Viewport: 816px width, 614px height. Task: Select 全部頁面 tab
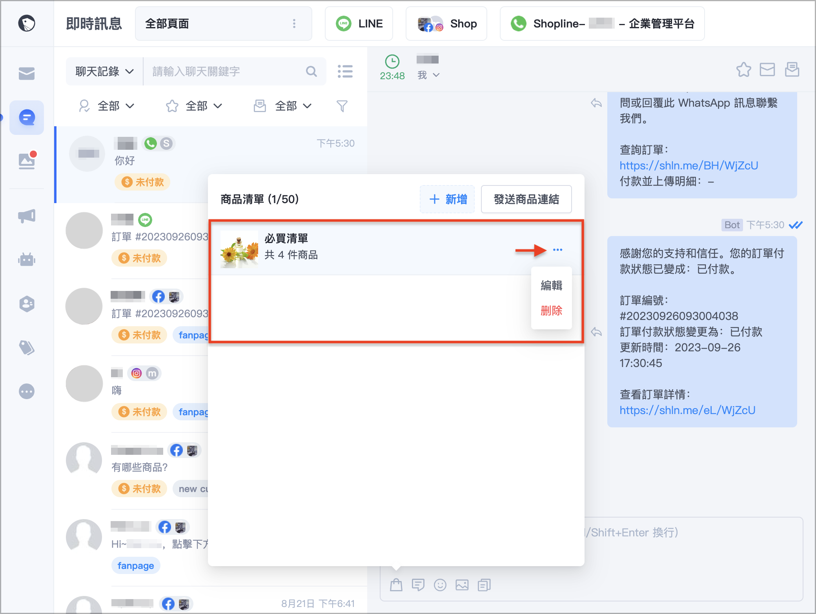pyautogui.click(x=224, y=24)
